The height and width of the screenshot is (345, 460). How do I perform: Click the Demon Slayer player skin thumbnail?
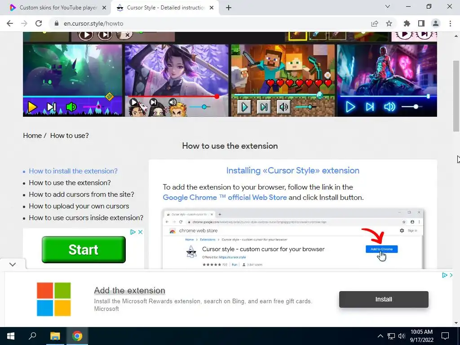[x=177, y=80]
